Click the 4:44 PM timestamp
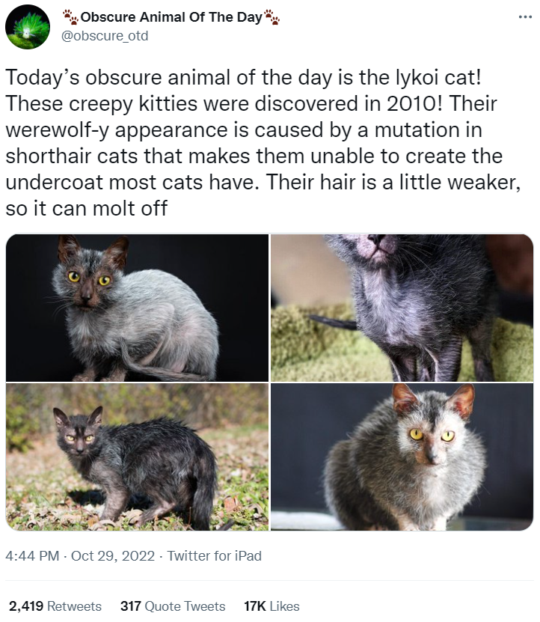Image resolution: width=540 pixels, height=622 pixels. click(x=32, y=555)
